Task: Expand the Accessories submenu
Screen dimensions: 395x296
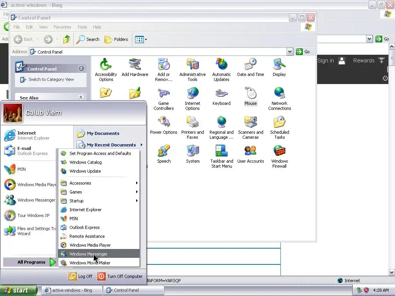Action: pos(99,183)
